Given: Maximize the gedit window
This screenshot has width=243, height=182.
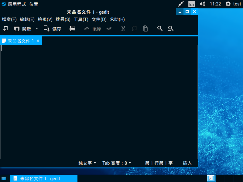Looking at the screenshot, I should point(187,12).
